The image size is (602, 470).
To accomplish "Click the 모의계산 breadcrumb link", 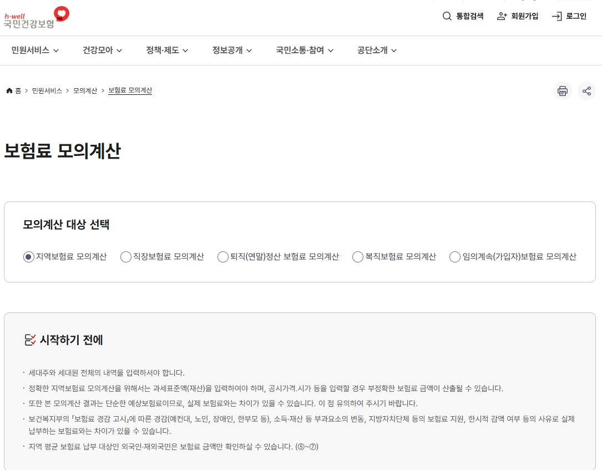I will point(84,90).
